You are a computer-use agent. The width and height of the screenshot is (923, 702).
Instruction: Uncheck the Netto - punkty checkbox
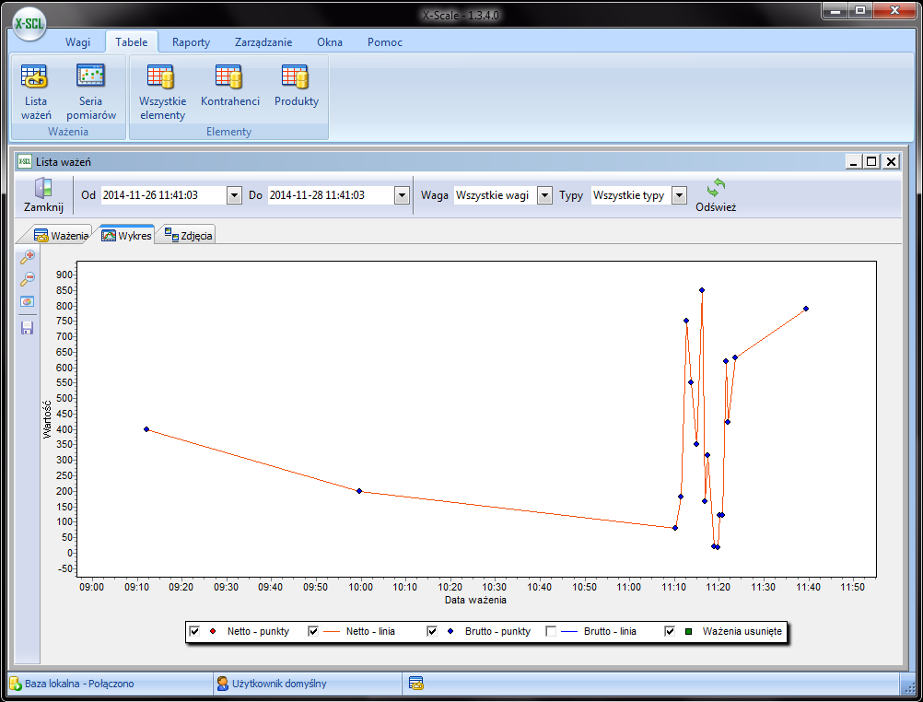coord(194,631)
